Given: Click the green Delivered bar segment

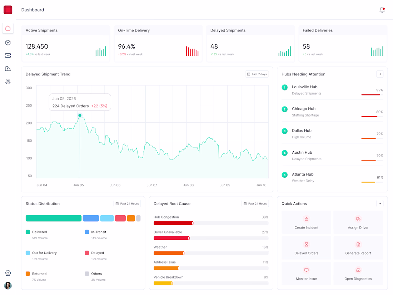Looking at the screenshot, I should [53, 218].
